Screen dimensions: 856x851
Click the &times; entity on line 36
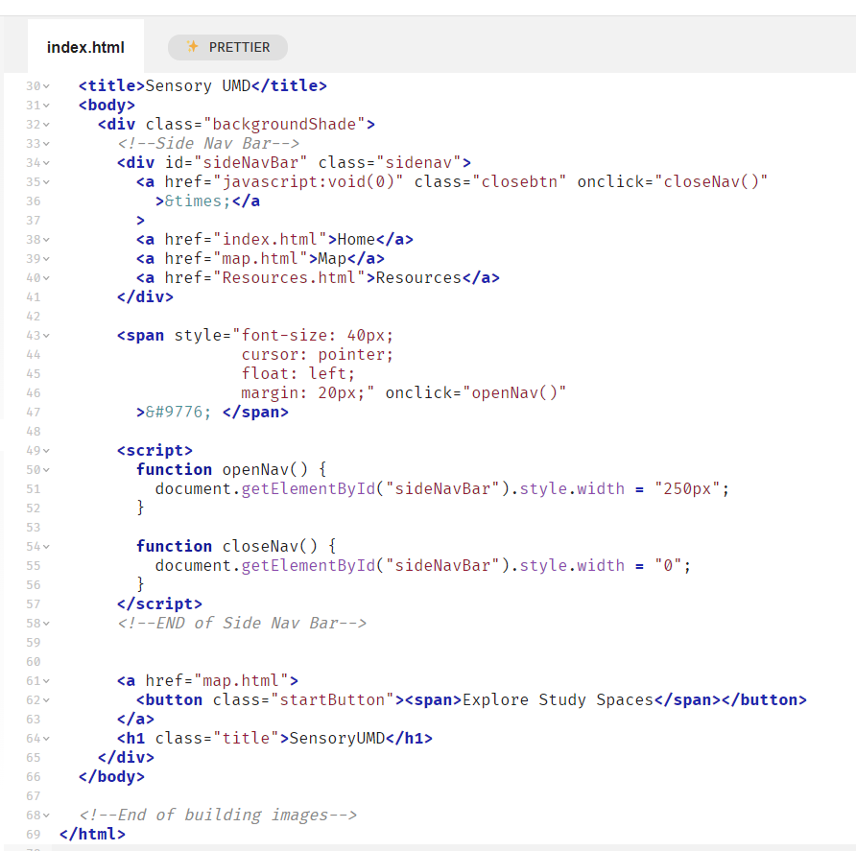click(x=198, y=201)
